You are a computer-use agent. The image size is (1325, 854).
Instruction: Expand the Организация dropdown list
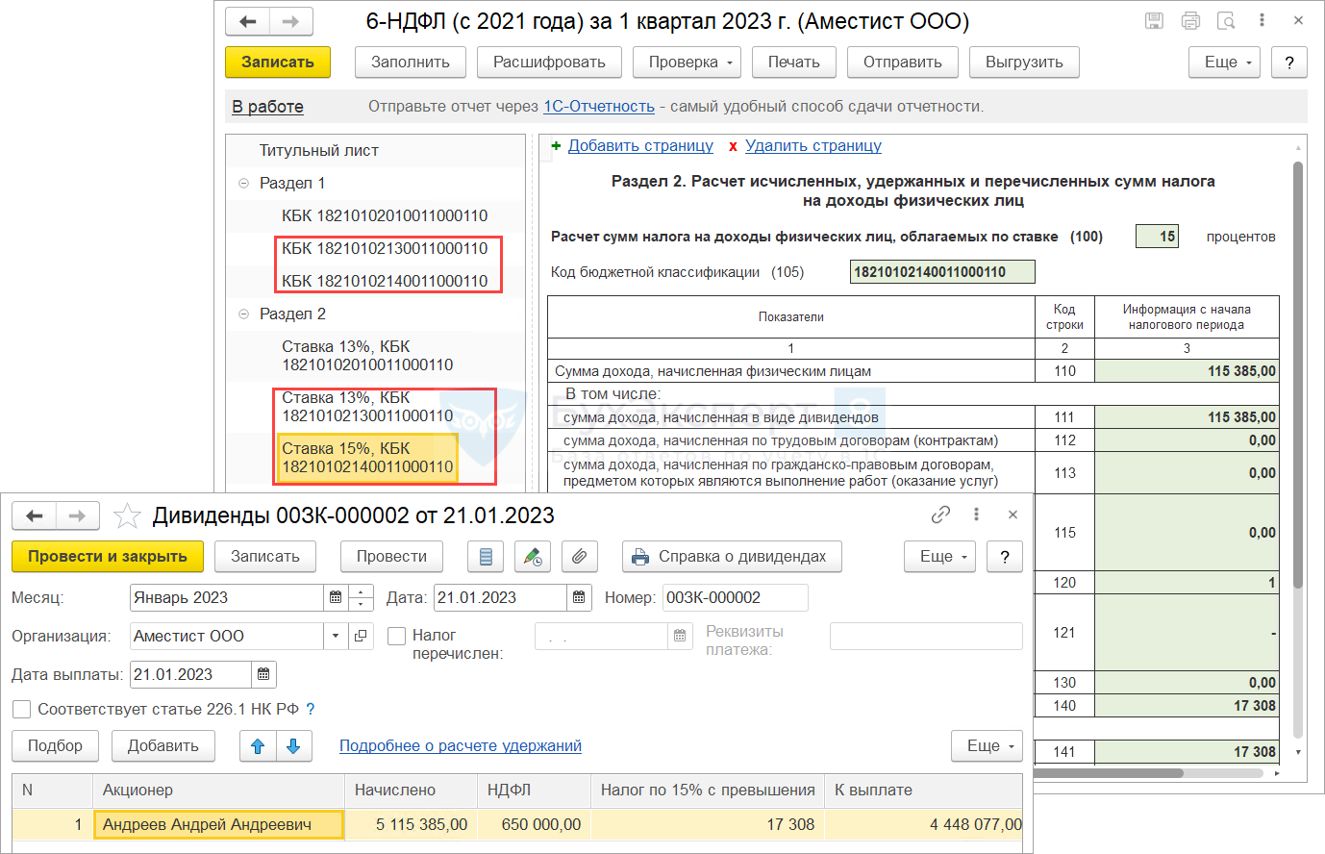335,637
